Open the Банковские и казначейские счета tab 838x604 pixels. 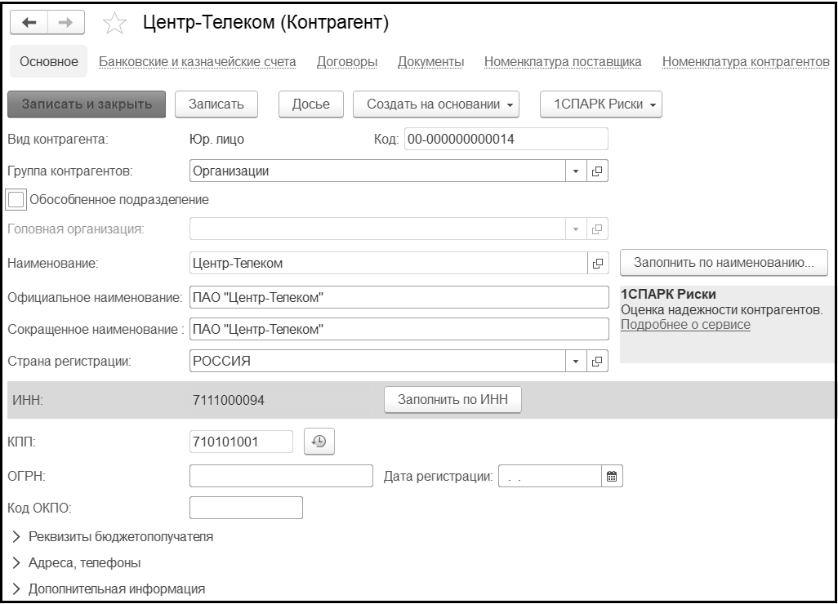197,62
